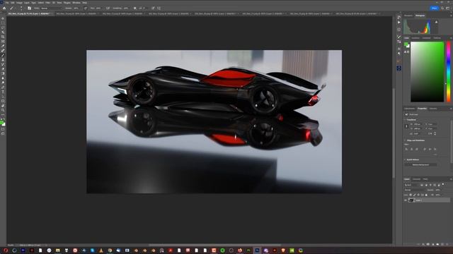The height and width of the screenshot is (254, 453).
Task: Open the Filter menu
Action: (47, 3)
